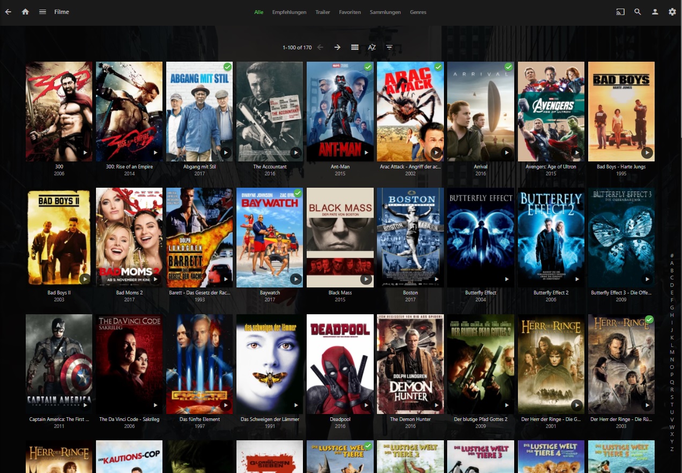The image size is (682, 473).
Task: Switch to the Empfehlungen tab
Action: click(x=289, y=12)
